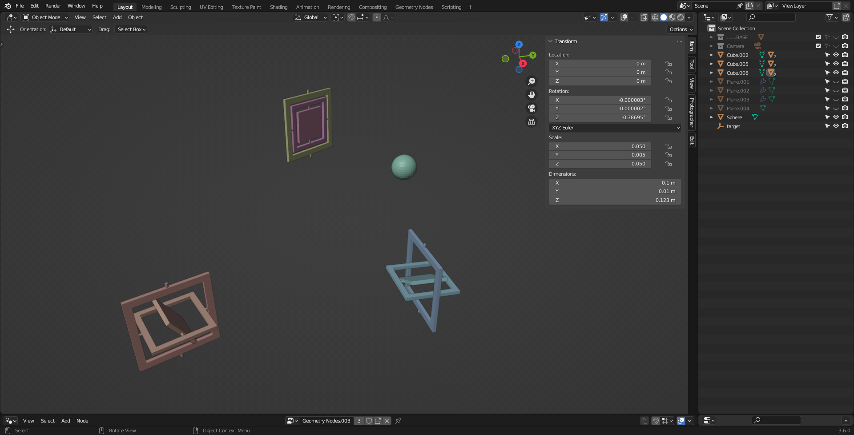Open viewport Add menu

pyautogui.click(x=117, y=17)
